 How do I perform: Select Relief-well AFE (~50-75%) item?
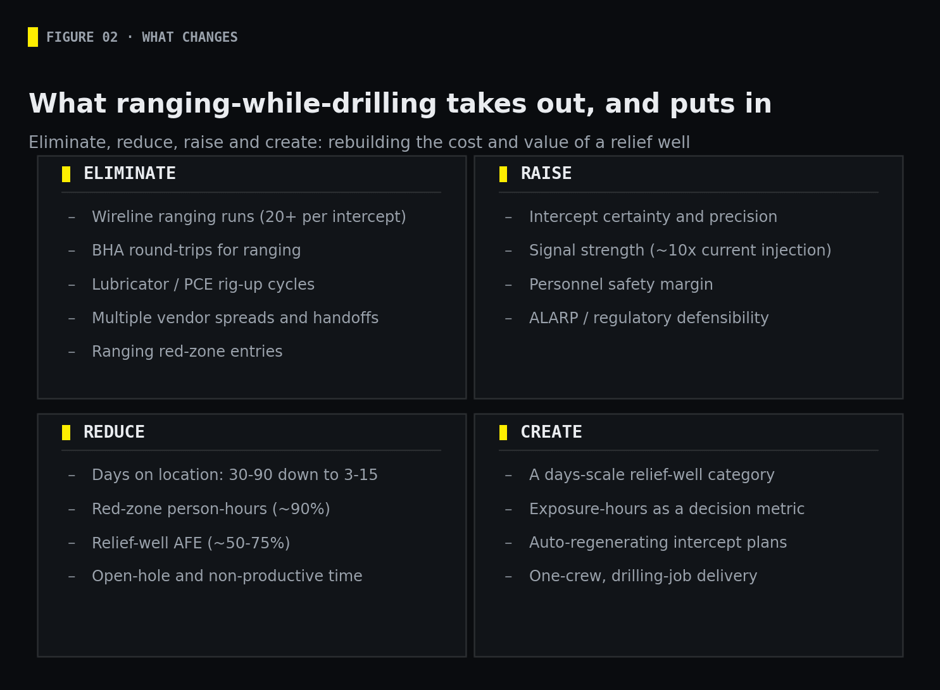click(191, 543)
